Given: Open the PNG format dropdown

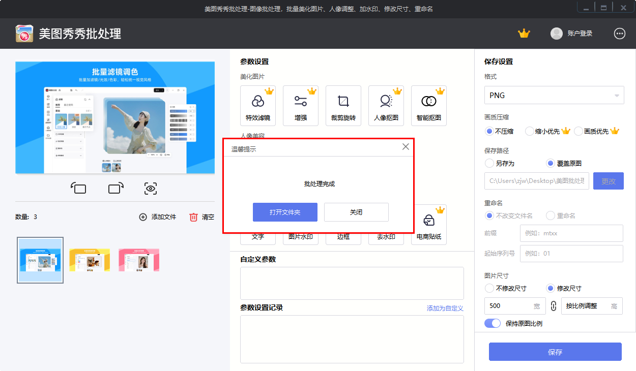Looking at the screenshot, I should click(x=554, y=95).
